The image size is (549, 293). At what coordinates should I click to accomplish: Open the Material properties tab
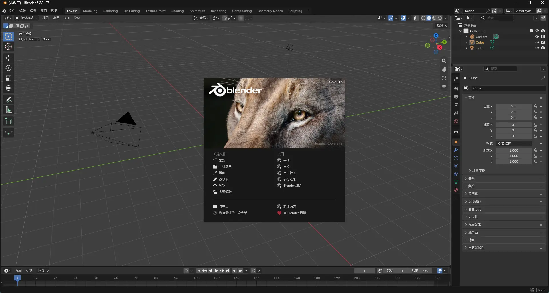(x=456, y=190)
